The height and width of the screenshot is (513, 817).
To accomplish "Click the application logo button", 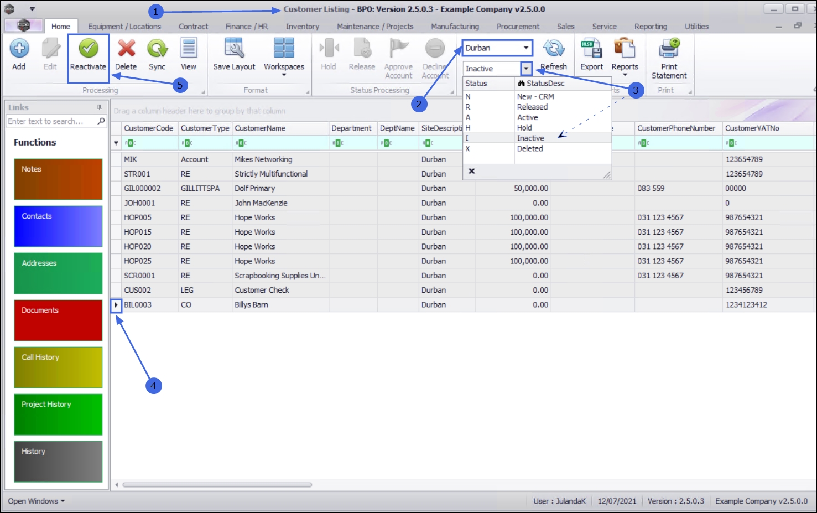I will [23, 25].
